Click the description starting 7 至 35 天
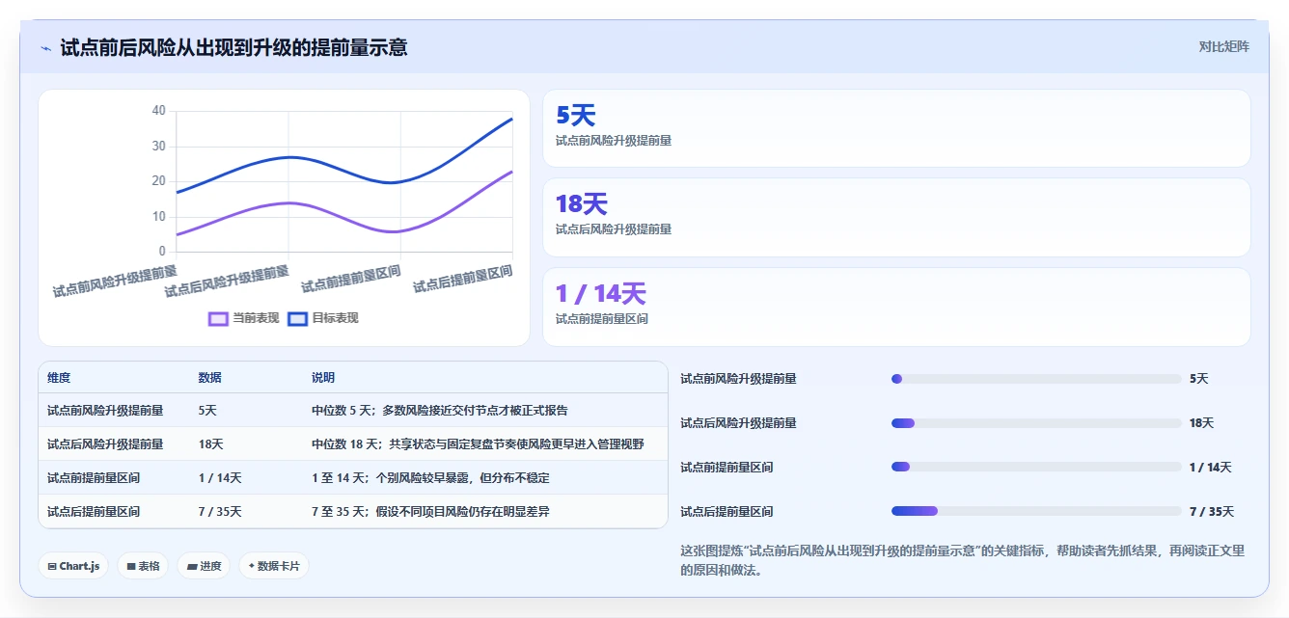Screen dimensions: 1289x618 (x=430, y=512)
